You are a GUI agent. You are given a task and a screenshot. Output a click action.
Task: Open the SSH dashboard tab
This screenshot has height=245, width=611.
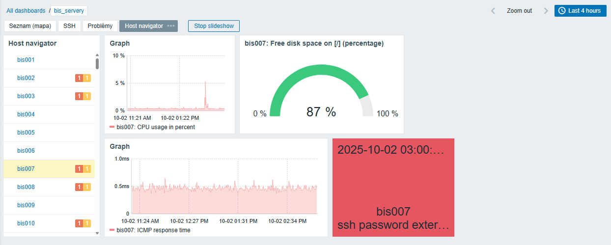tap(69, 26)
